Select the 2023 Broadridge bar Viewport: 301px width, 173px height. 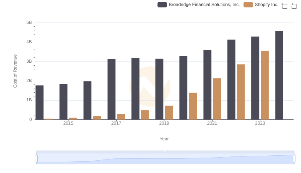tap(255, 78)
